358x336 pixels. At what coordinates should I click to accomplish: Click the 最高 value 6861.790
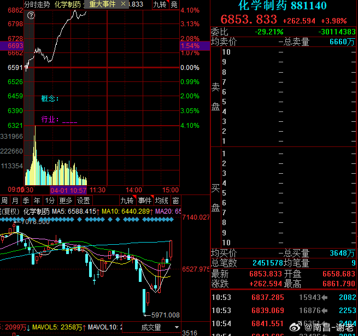339,284
